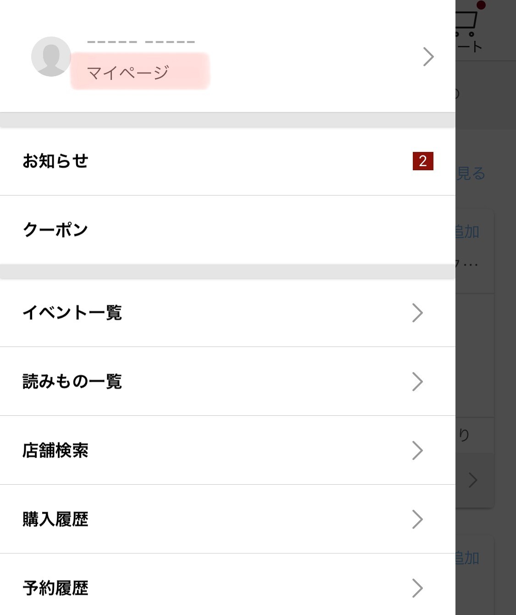Tap the dashed username placeholder text
Viewport: 516px width, 615px height.
click(141, 42)
